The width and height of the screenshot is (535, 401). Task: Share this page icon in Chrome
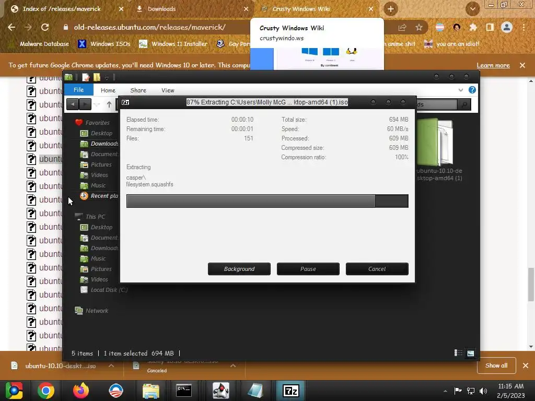tap(402, 27)
